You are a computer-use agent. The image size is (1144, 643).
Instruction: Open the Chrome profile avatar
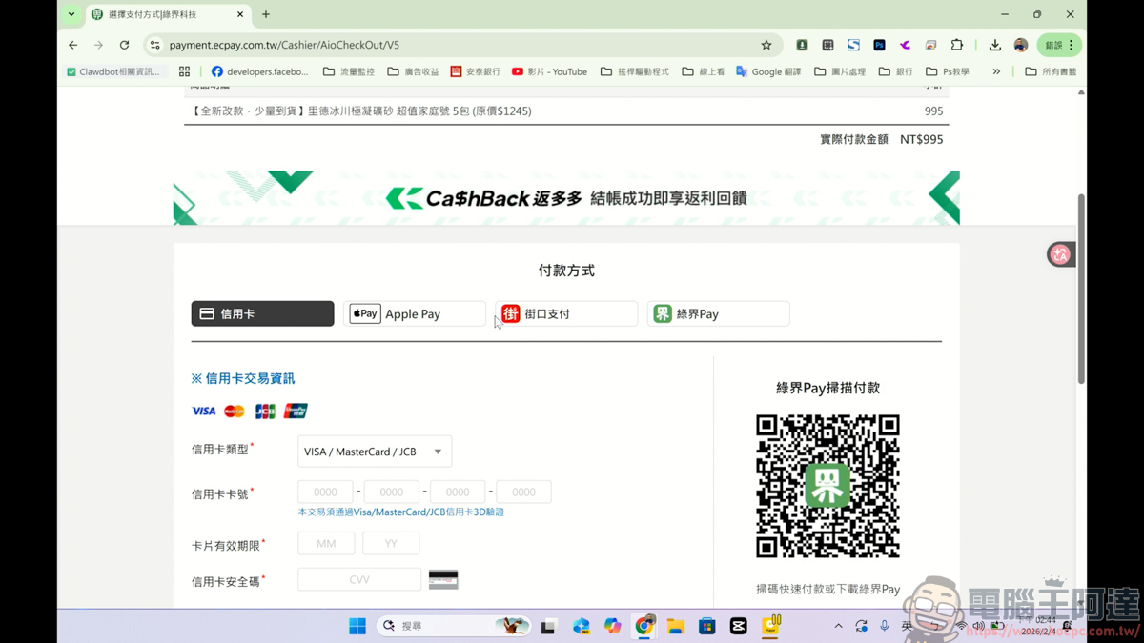1021,45
